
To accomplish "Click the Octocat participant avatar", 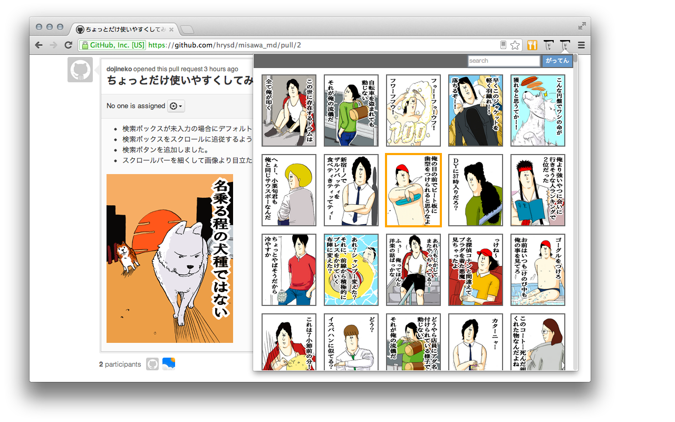I will click(x=152, y=364).
